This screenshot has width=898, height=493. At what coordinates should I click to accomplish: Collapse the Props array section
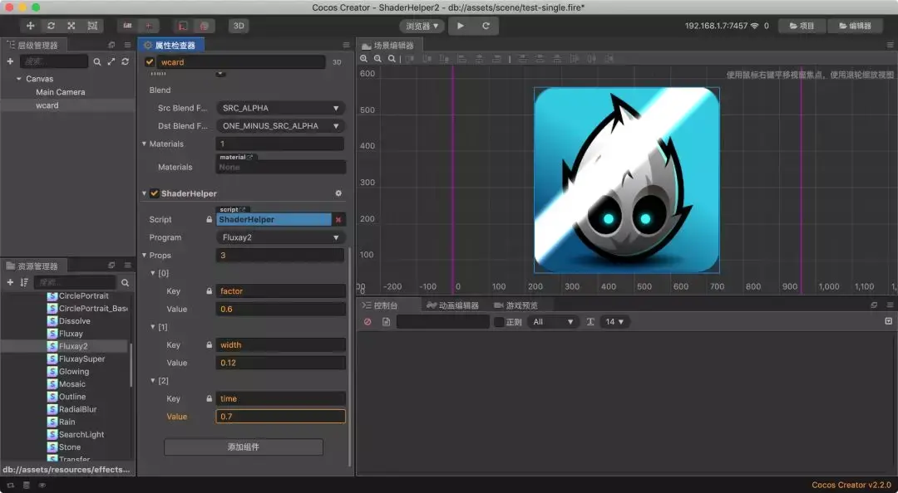tap(145, 255)
